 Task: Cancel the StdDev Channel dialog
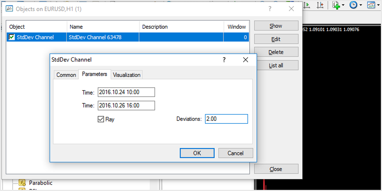(236, 153)
